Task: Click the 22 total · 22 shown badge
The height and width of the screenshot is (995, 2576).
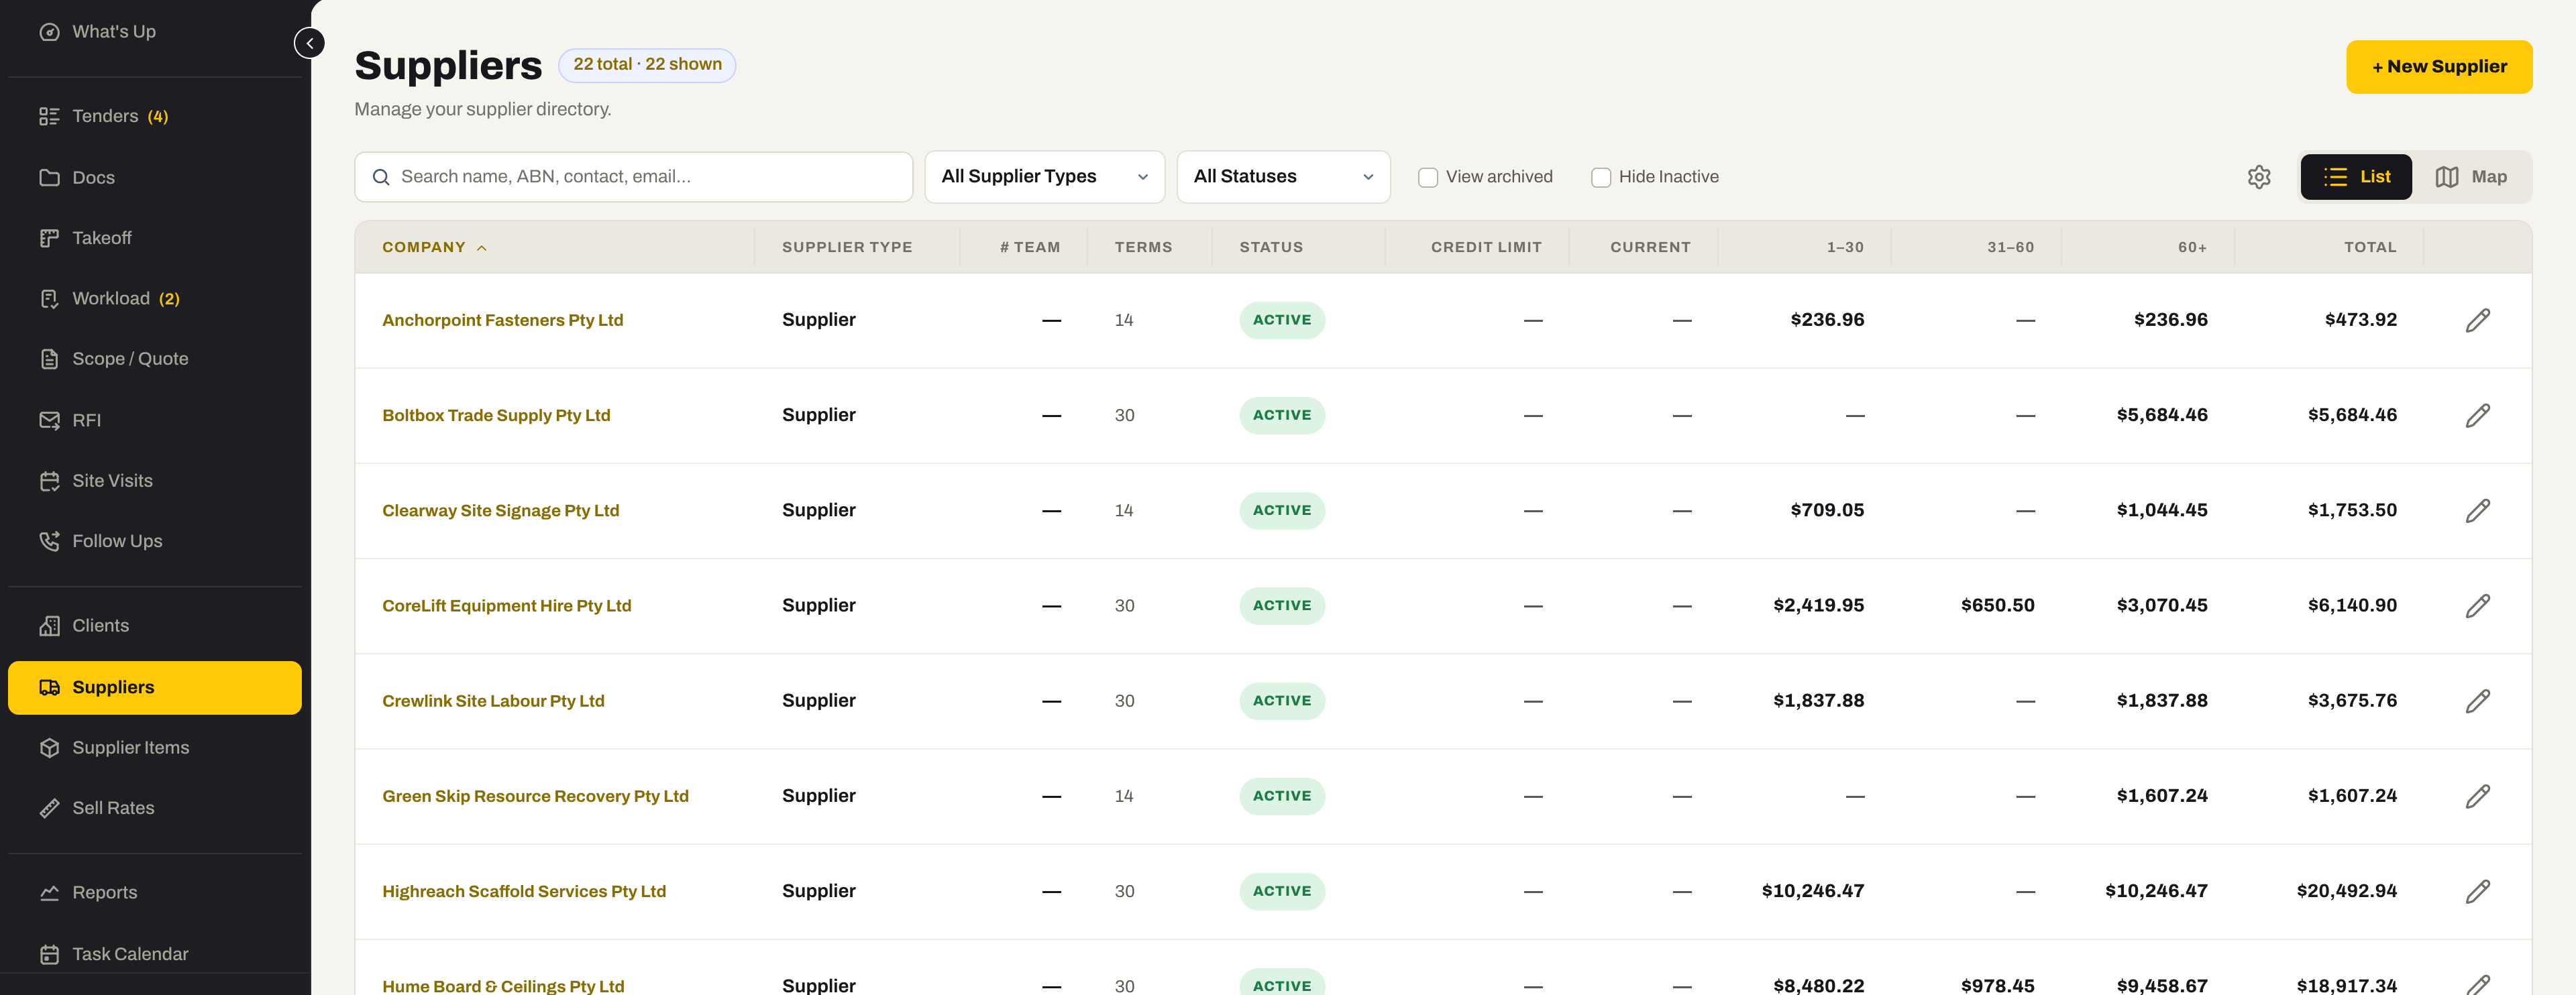Action: (x=646, y=65)
